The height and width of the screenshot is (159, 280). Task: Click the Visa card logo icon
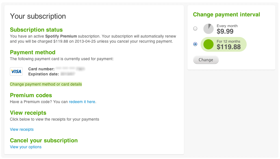pos(16,71)
